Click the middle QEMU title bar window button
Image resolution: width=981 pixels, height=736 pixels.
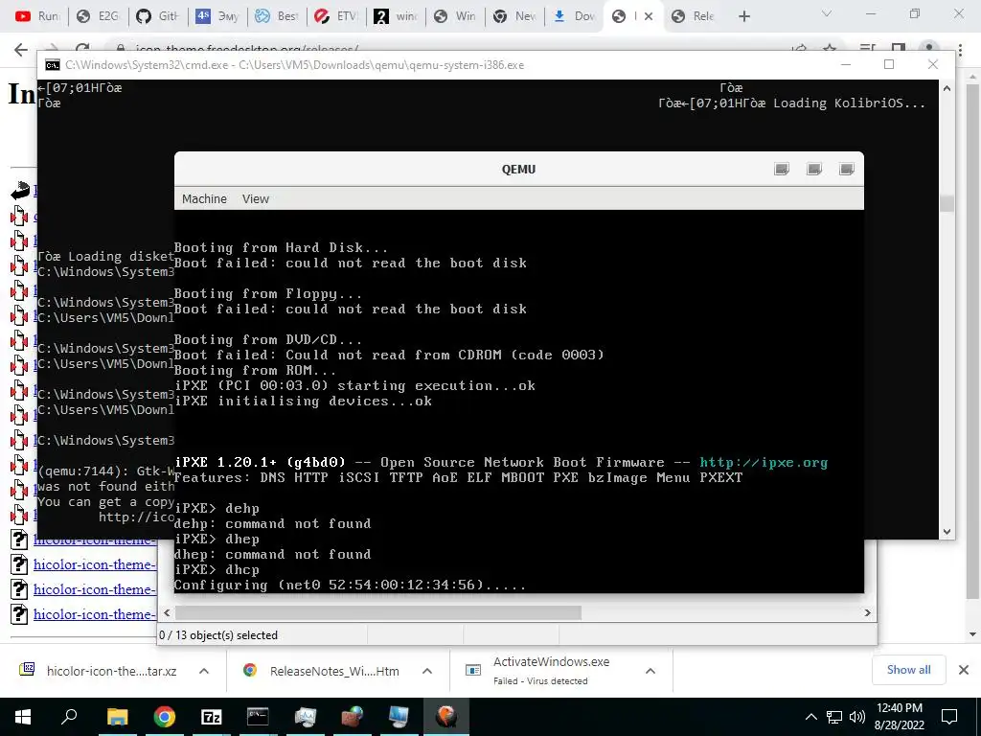[814, 169]
